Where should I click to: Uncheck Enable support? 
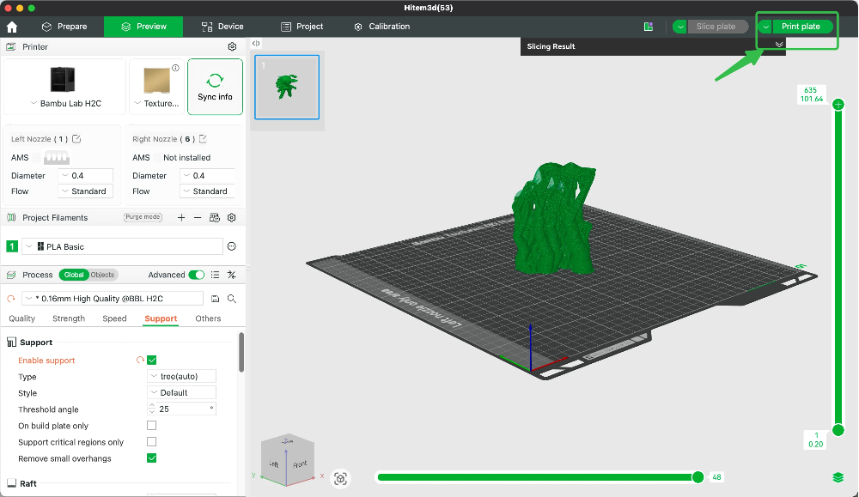pos(152,360)
